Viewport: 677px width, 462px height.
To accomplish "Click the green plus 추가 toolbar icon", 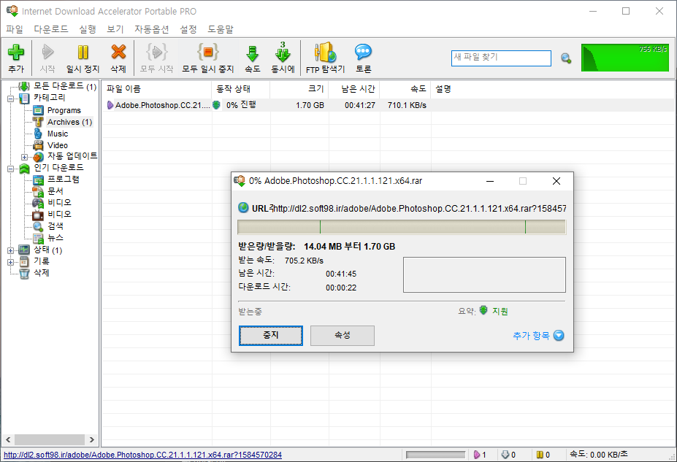I will 16,53.
